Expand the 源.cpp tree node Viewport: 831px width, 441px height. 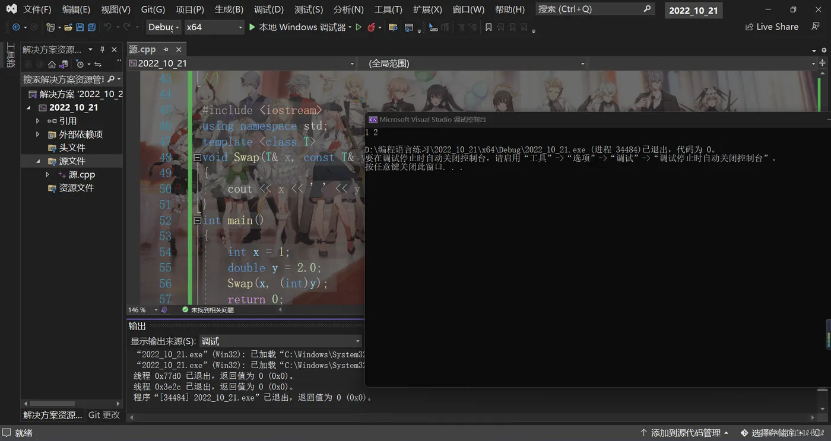(47, 175)
